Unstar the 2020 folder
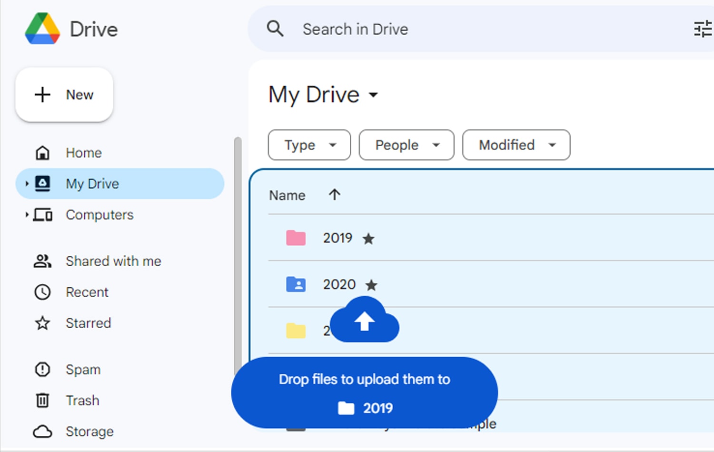 [x=372, y=285]
